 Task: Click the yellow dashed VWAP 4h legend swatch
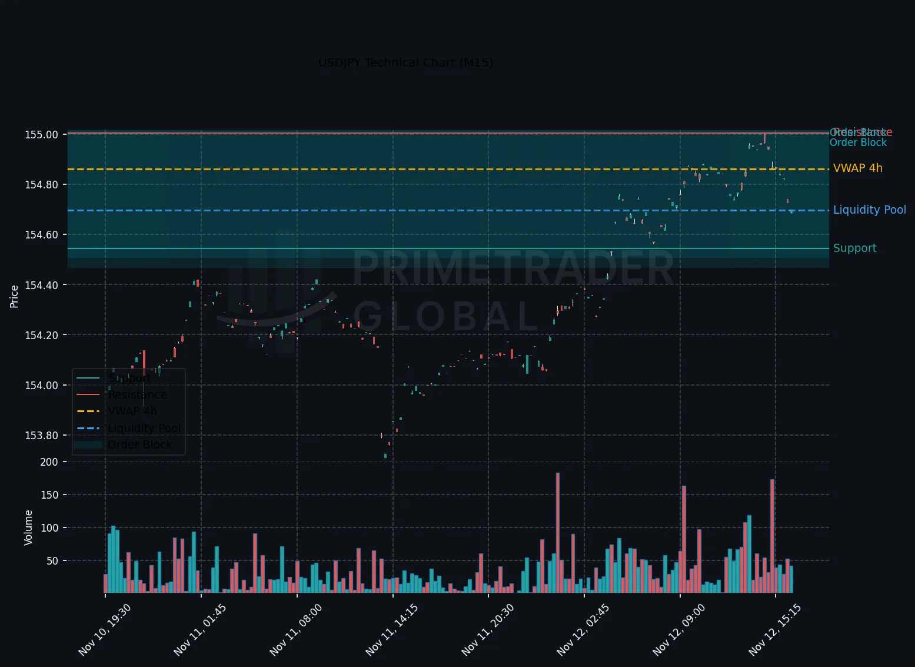pos(89,411)
